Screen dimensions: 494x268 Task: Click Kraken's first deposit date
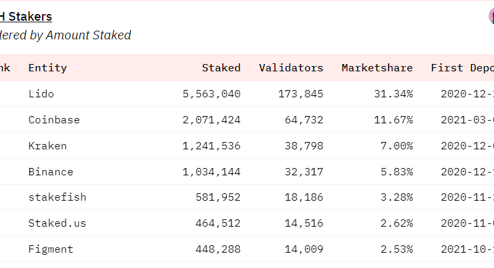coord(467,146)
